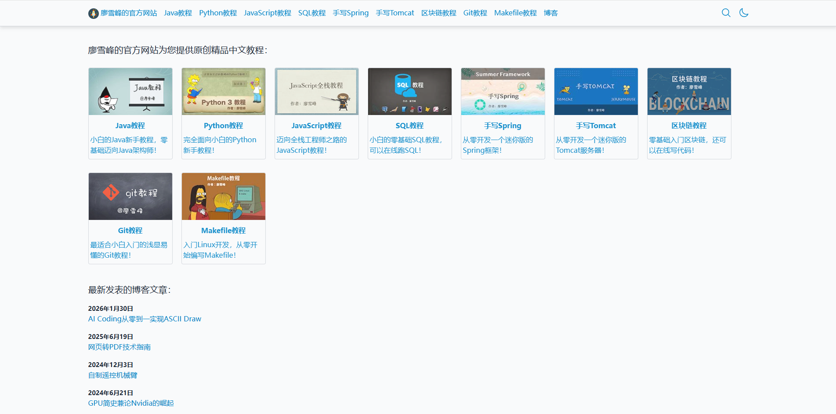Click the git教程 cover image
Viewport: 836px width, 414px height.
[130, 196]
